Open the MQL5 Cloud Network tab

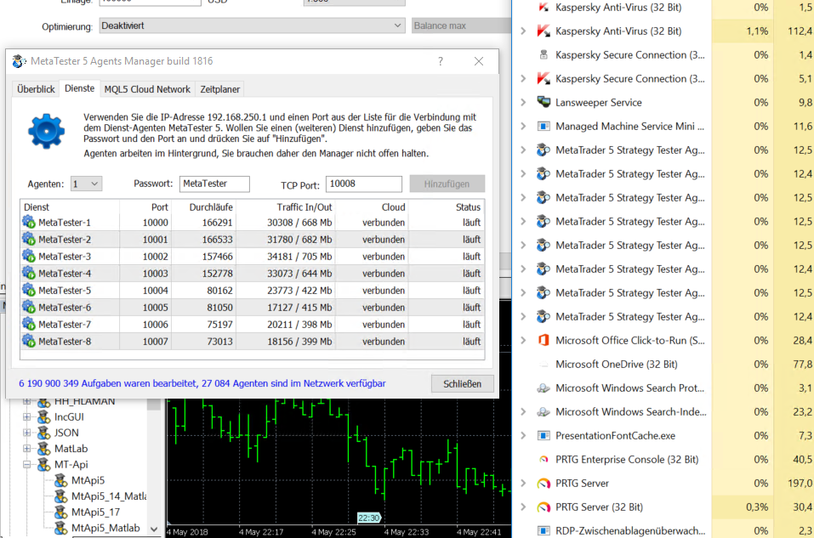[x=147, y=89]
